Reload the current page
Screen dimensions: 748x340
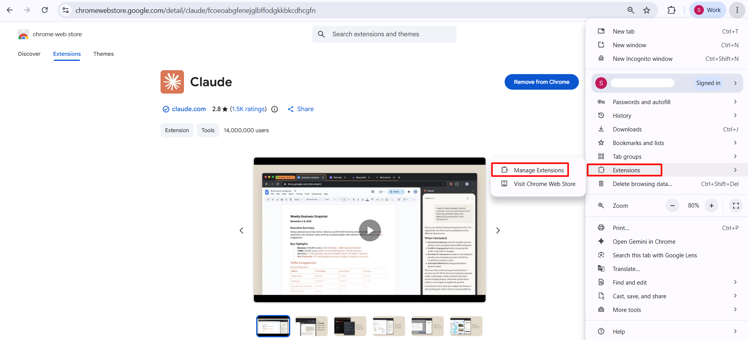[x=45, y=10]
